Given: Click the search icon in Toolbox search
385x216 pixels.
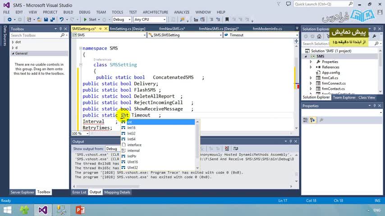Looking at the screenshot, I should click(x=62, y=35).
